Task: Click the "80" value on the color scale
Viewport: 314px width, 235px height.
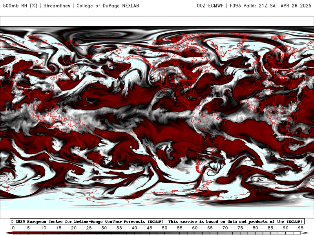Action: [256, 228]
